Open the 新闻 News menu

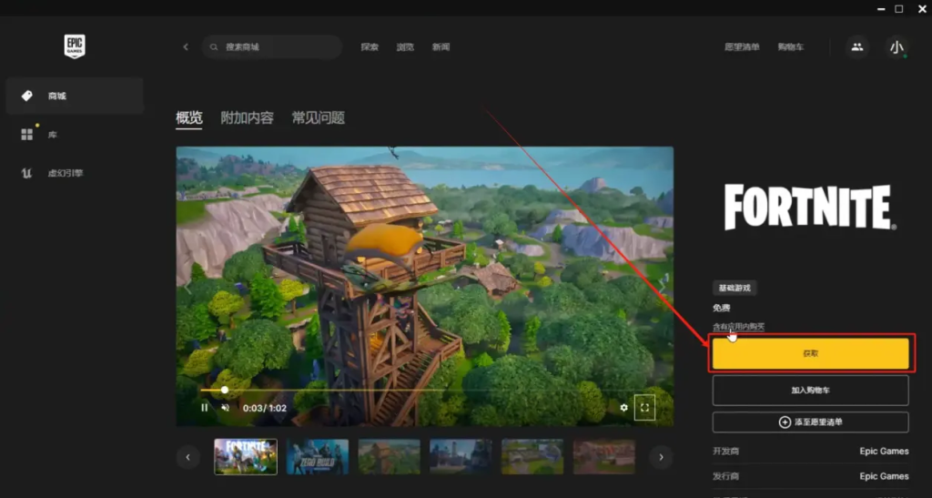pyautogui.click(x=441, y=47)
